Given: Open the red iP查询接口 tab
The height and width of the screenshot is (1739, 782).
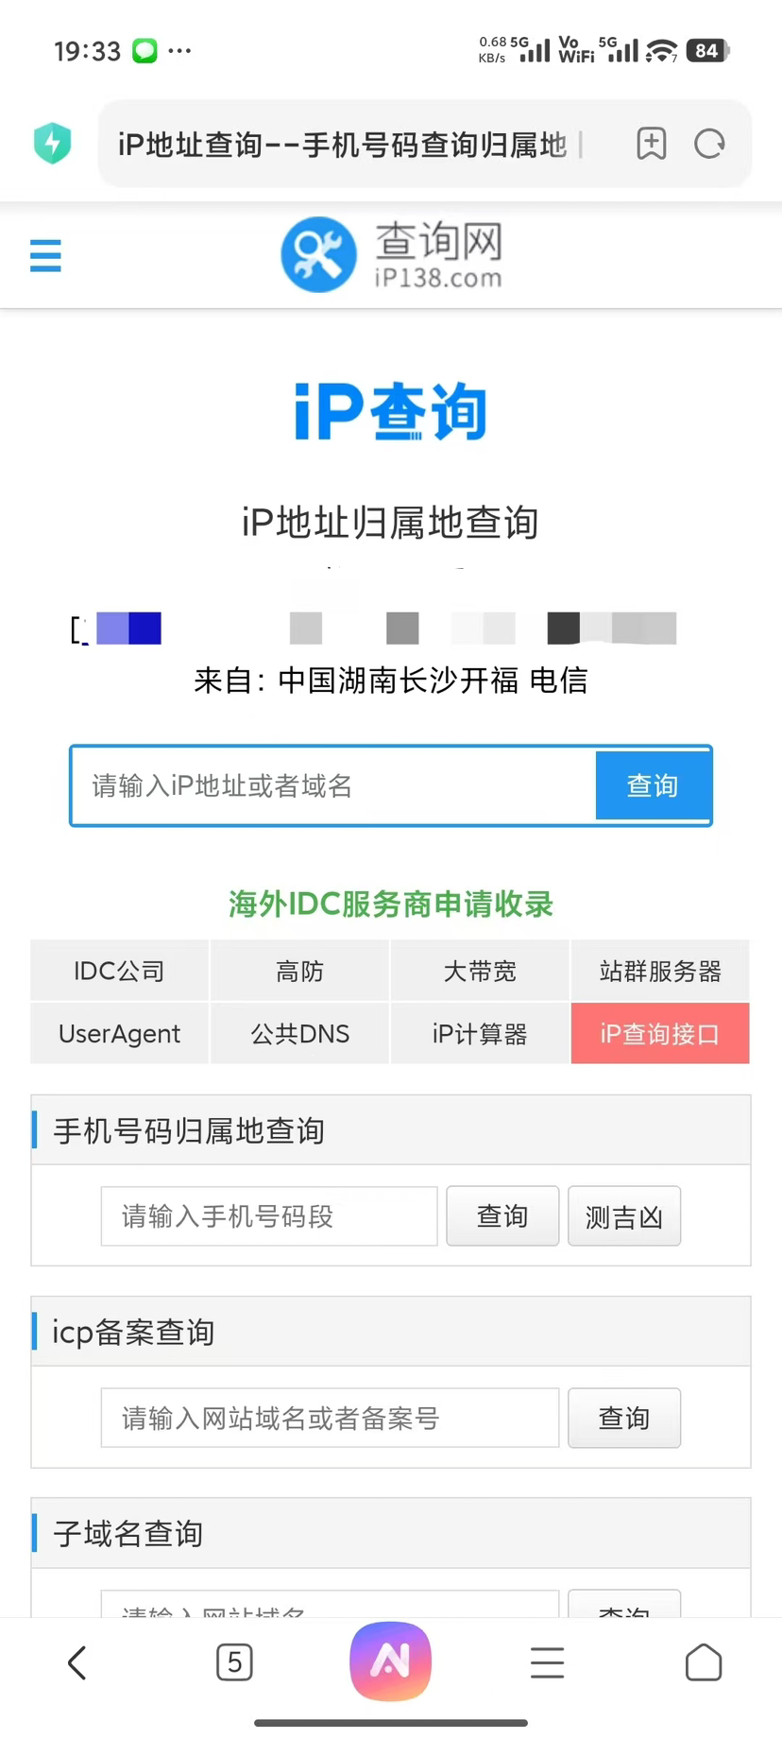Looking at the screenshot, I should [x=660, y=1034].
